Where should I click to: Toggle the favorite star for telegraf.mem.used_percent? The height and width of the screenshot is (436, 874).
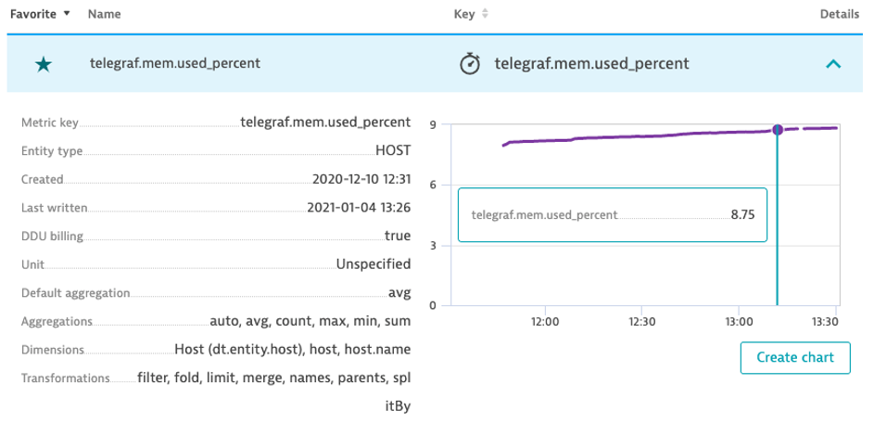coord(44,65)
